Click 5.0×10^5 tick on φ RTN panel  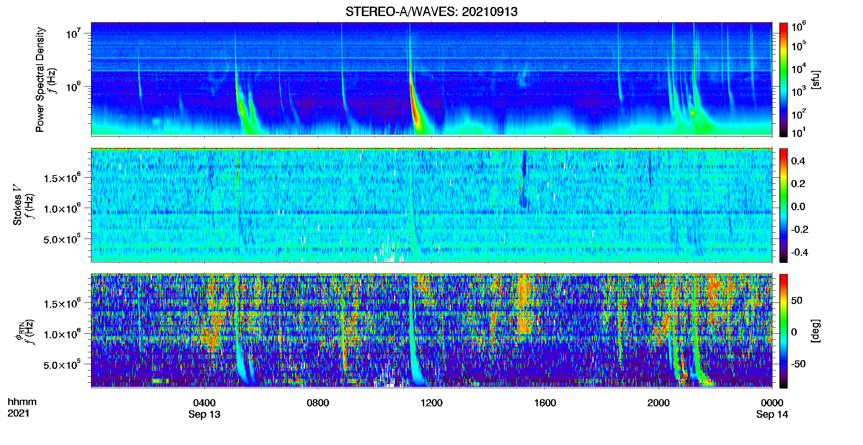click(62, 365)
